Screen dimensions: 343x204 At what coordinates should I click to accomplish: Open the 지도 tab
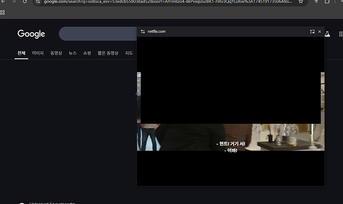point(129,53)
